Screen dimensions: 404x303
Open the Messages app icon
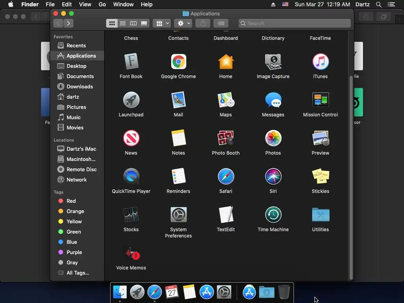[x=273, y=100]
